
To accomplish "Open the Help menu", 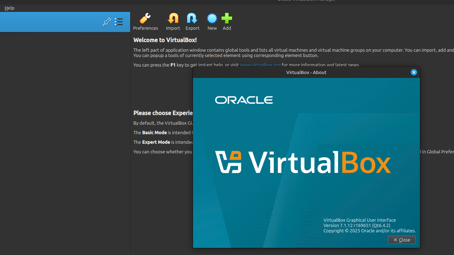I will (x=10, y=8).
